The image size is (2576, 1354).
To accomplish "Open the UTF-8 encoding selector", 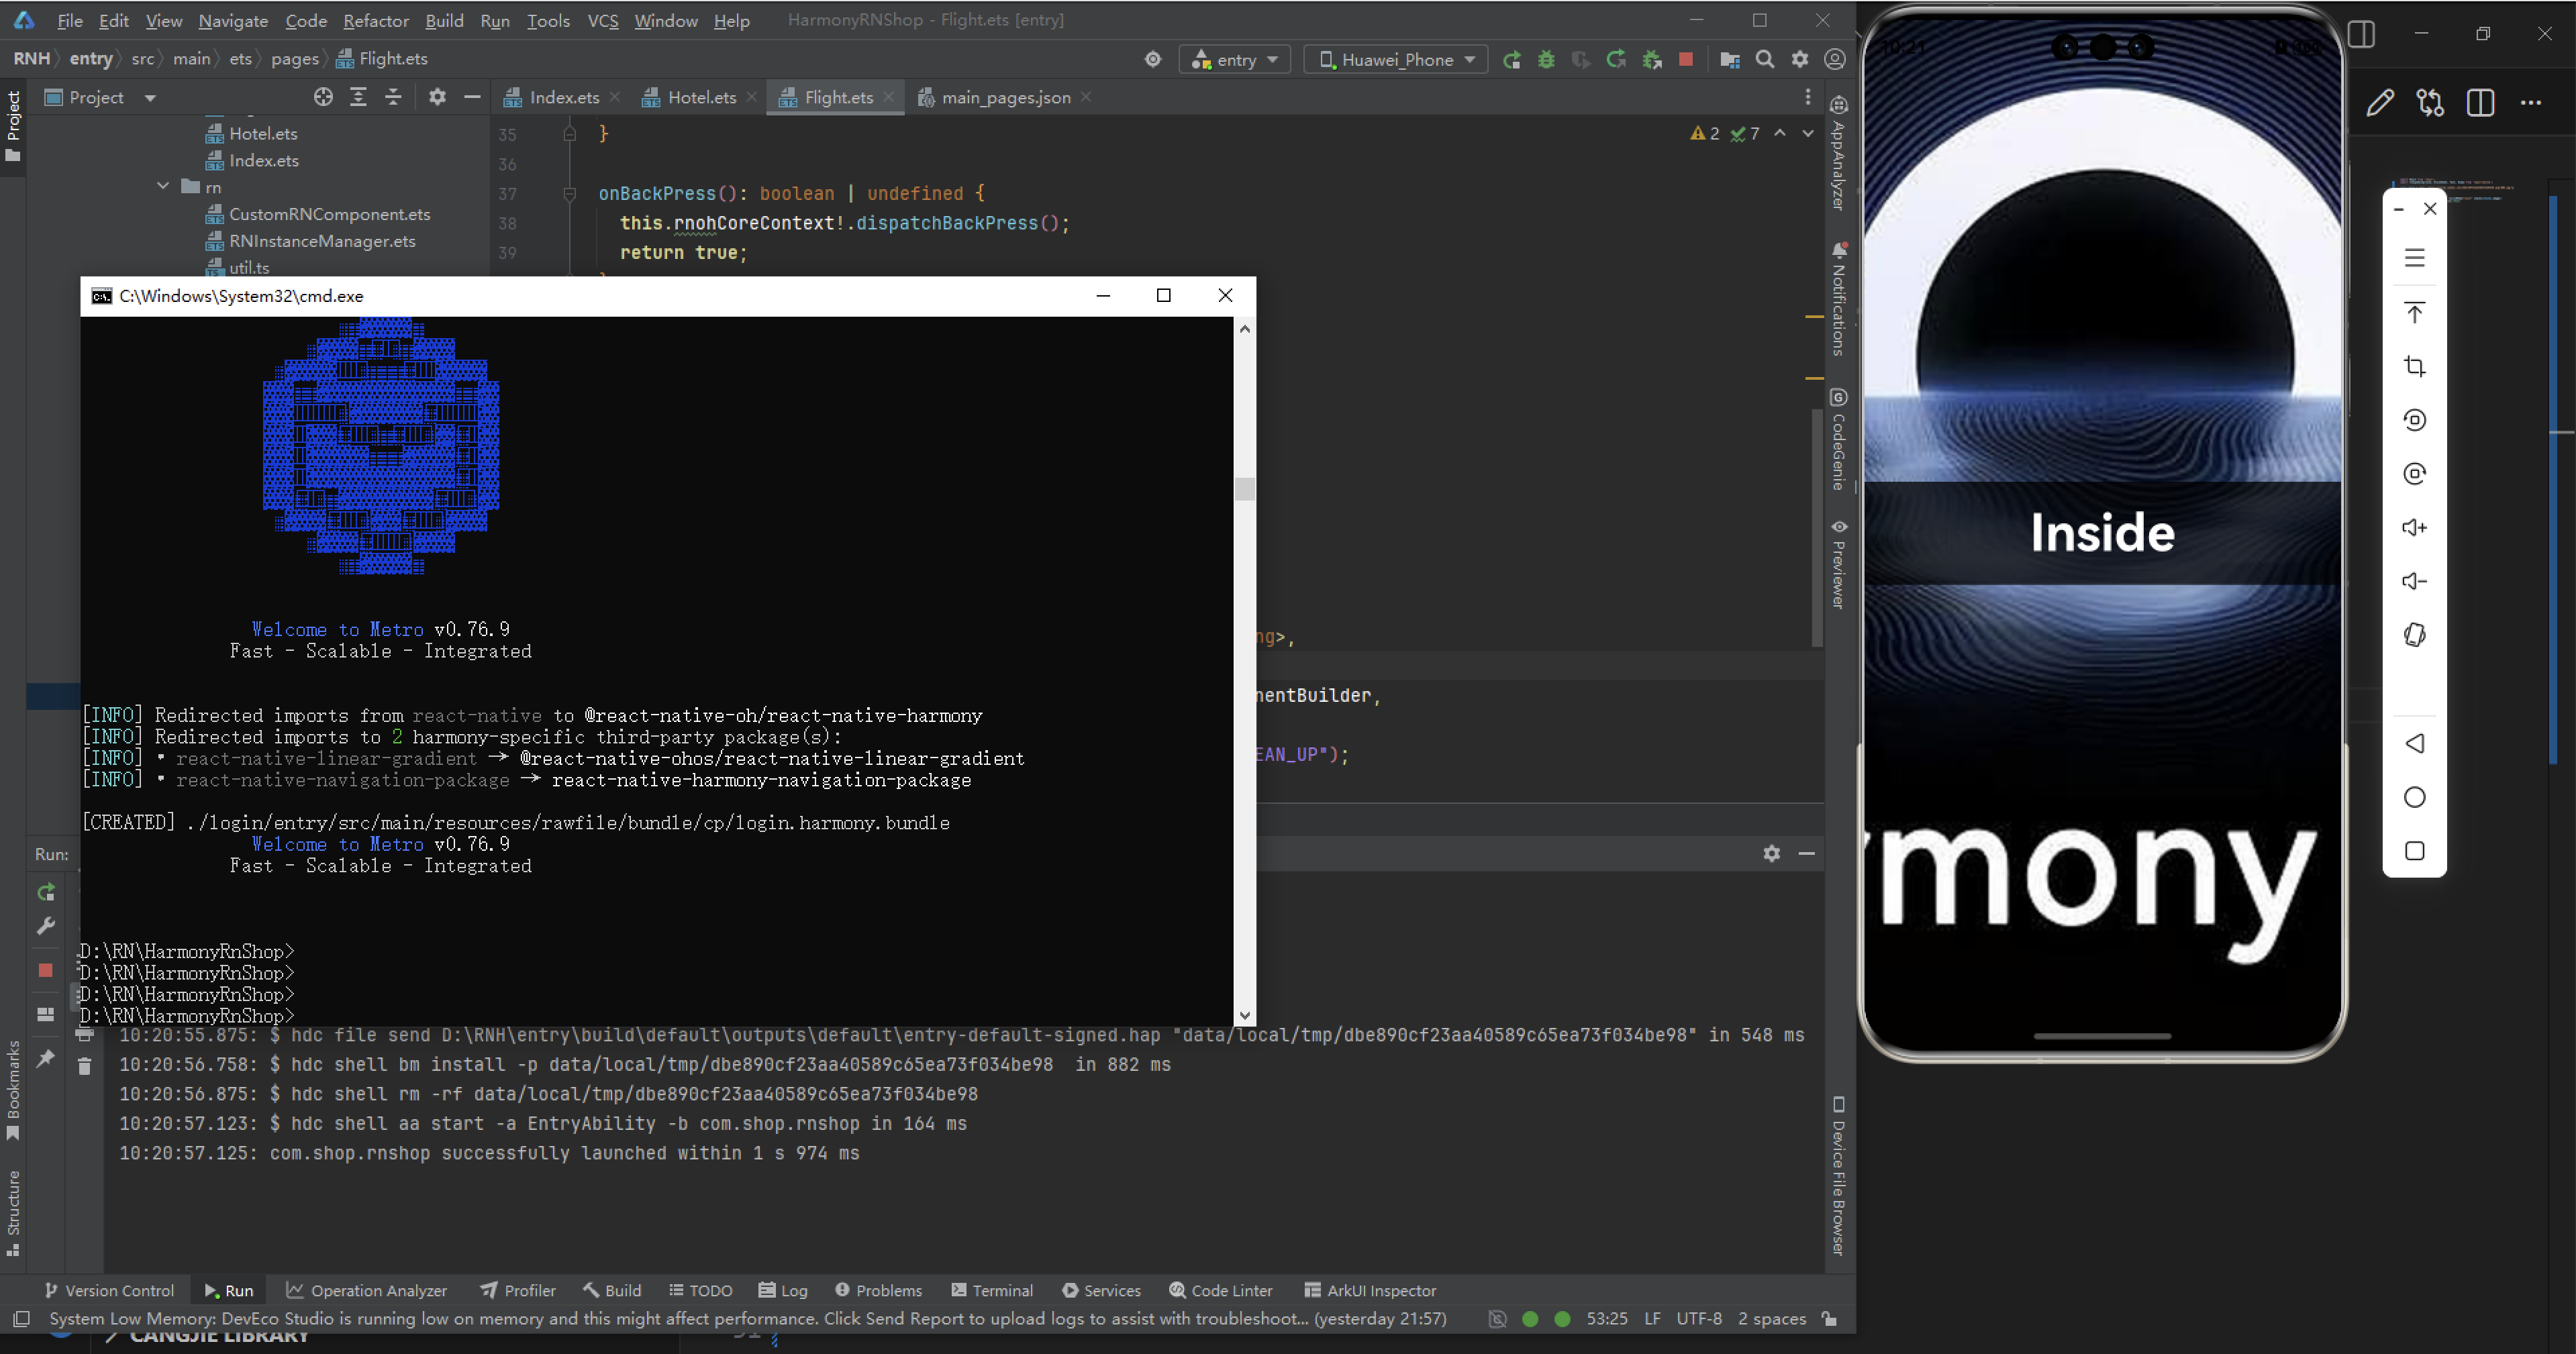I will pyautogui.click(x=1699, y=1318).
